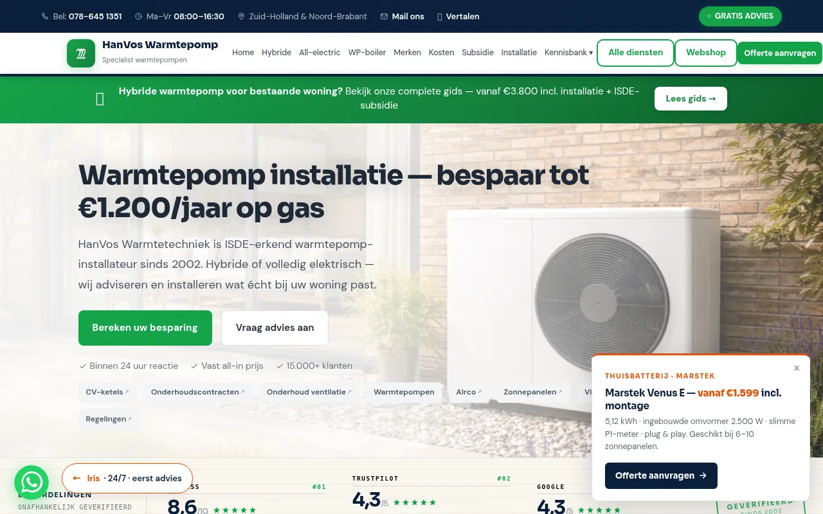Open CV-ketels tag link
The image size is (823, 514).
tap(107, 392)
